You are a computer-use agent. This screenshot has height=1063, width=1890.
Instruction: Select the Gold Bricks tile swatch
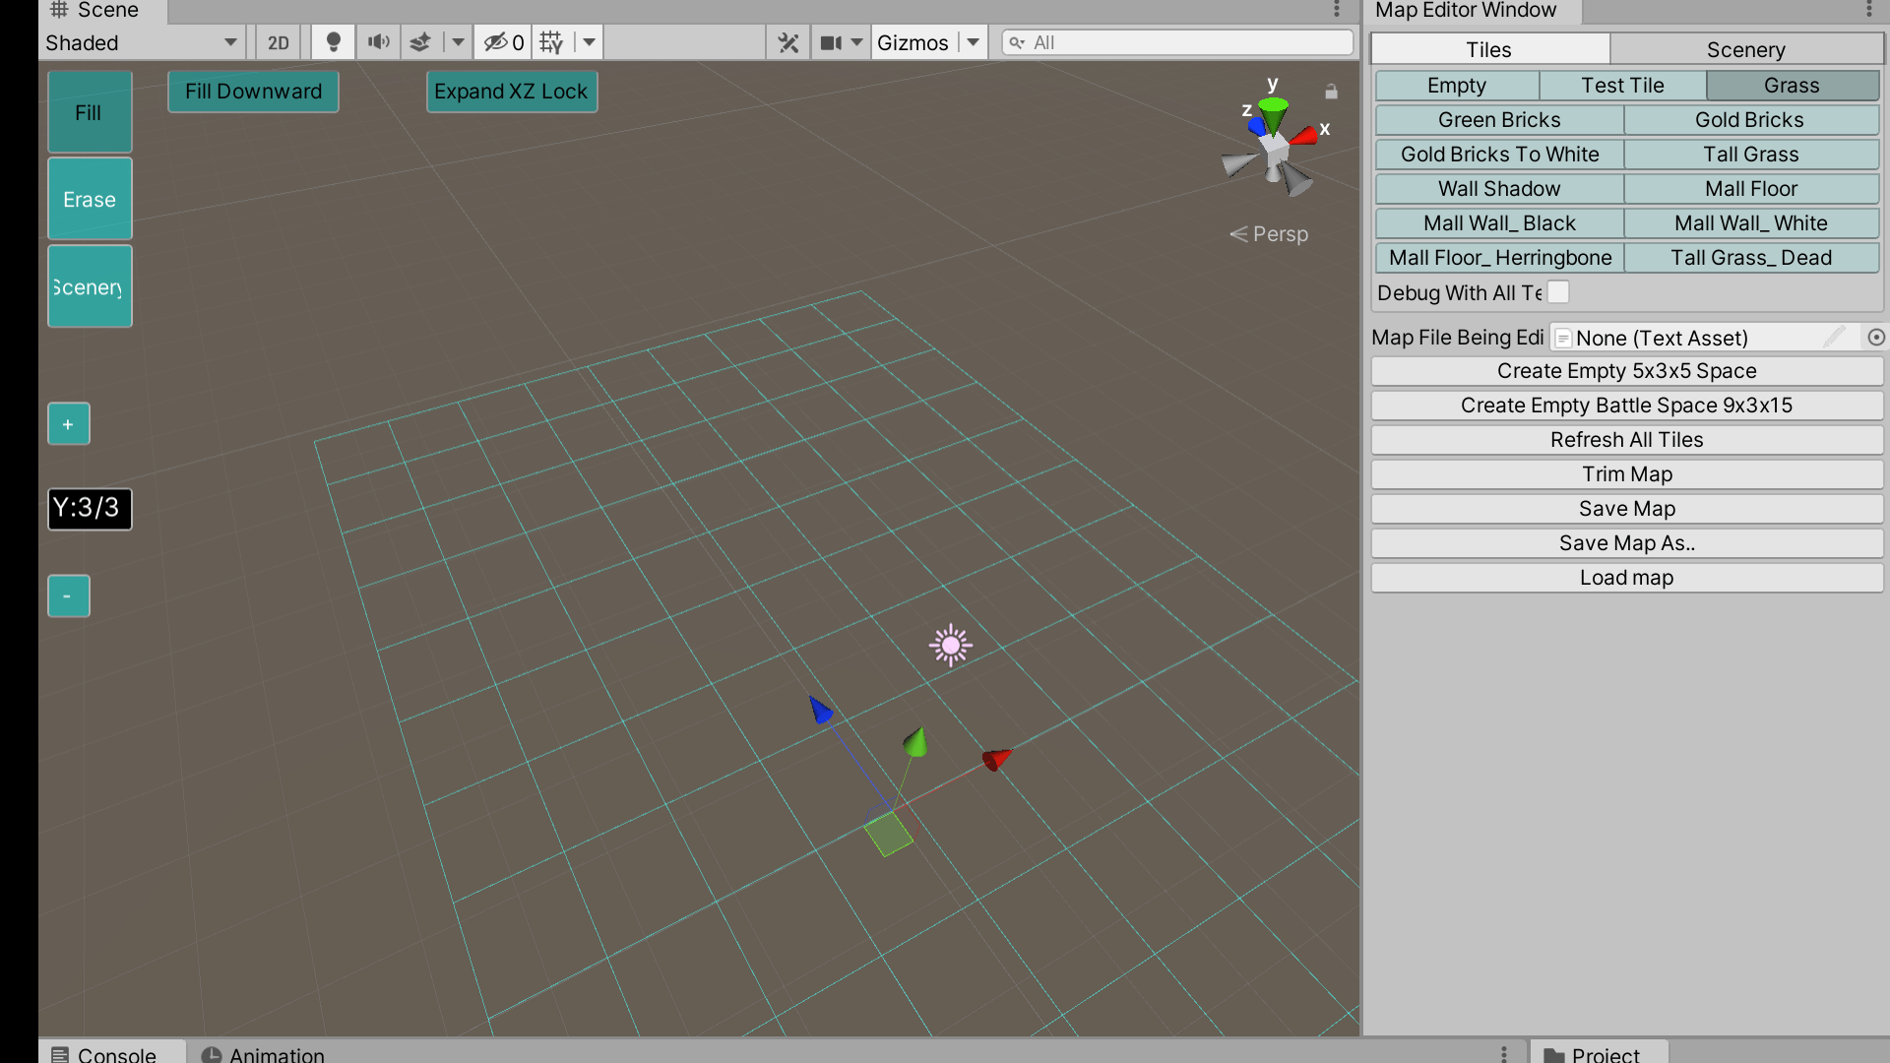click(x=1749, y=120)
